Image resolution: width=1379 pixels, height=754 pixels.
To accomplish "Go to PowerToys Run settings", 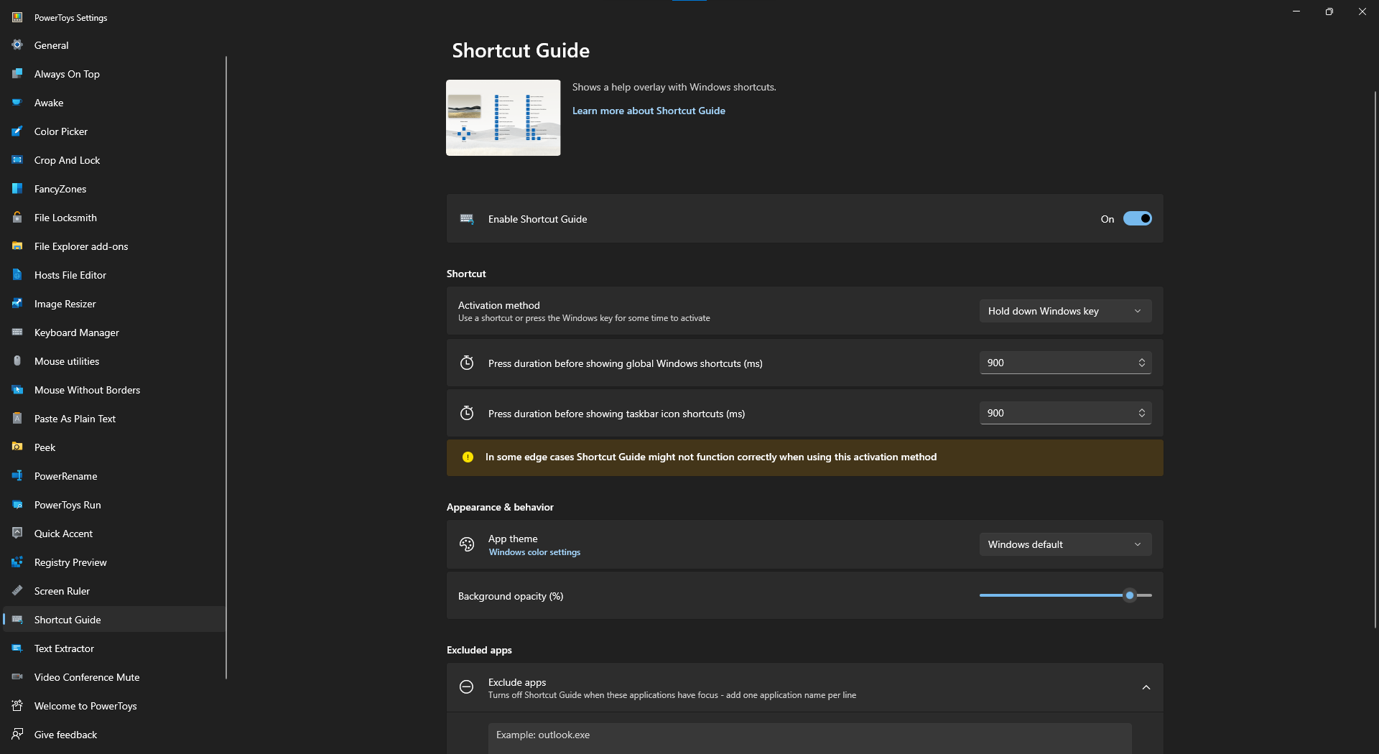I will (68, 505).
